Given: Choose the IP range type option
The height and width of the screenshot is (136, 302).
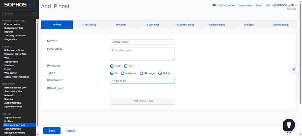Looking at the screenshot, I should click(142, 73).
